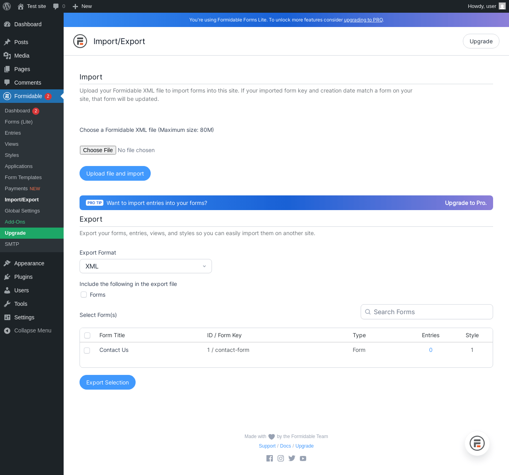Click the Comments icon in sidebar
This screenshot has height=475, width=509.
point(7,83)
